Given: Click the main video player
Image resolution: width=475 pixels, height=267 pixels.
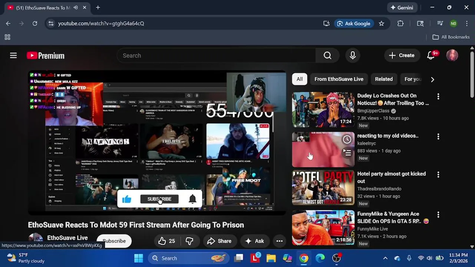Looking at the screenshot, I should [157, 143].
